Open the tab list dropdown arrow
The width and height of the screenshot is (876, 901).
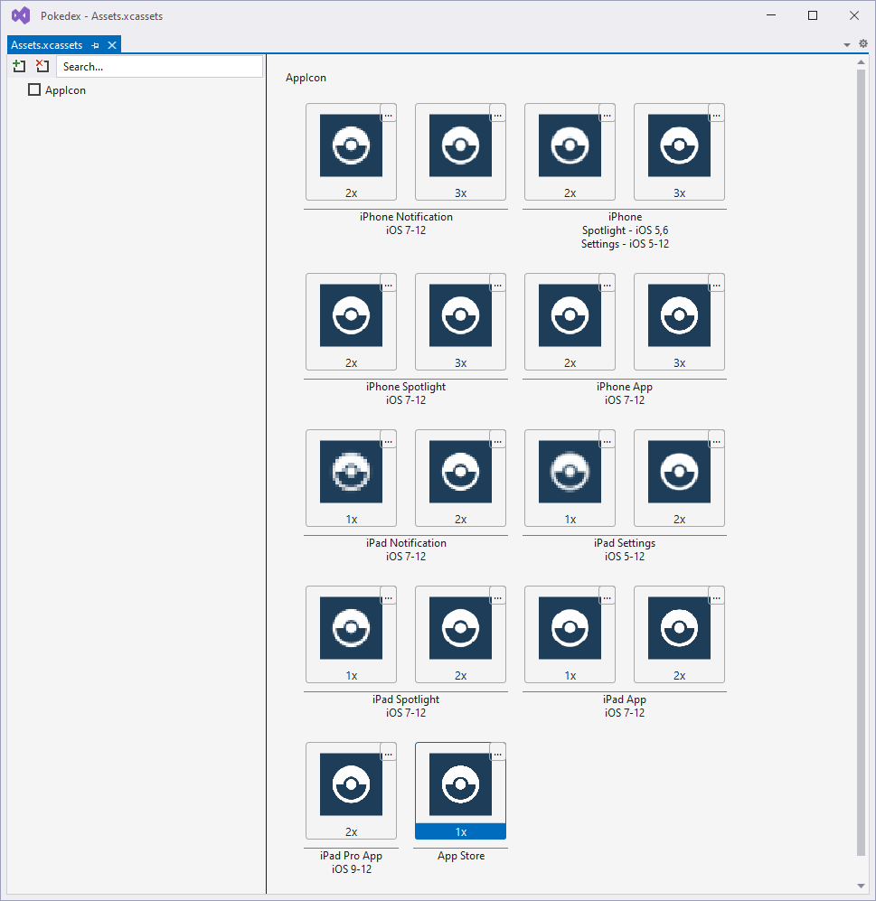coord(847,45)
